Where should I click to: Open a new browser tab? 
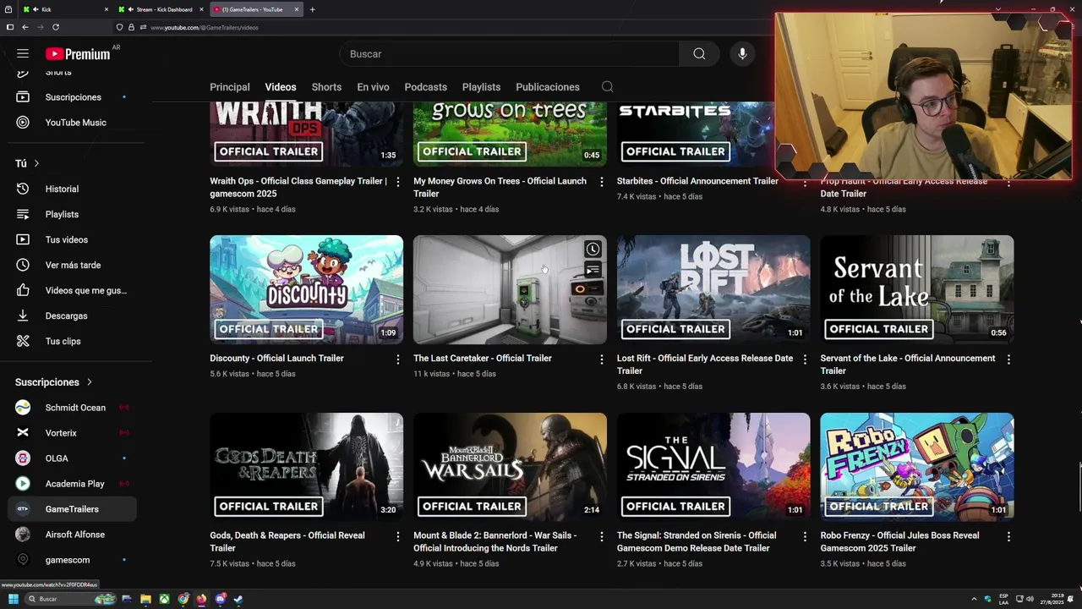click(312, 9)
